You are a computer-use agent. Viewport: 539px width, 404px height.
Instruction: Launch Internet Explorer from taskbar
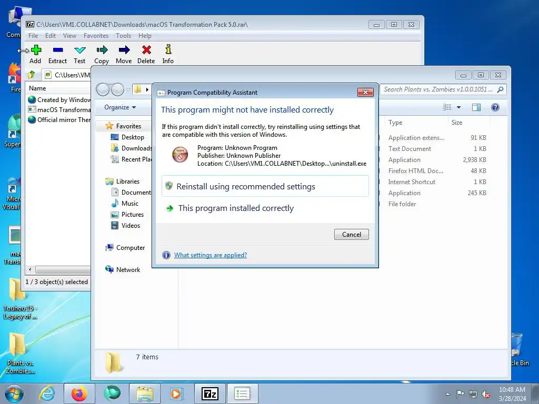pos(47,393)
